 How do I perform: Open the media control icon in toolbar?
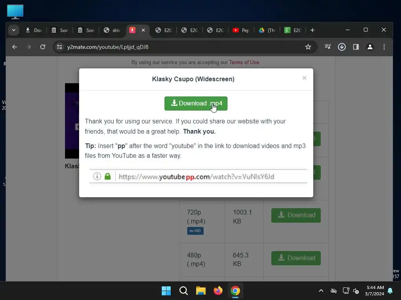[328, 47]
